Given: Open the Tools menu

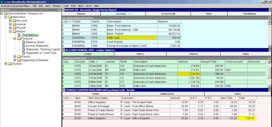Looking at the screenshot, I should (66, 6).
